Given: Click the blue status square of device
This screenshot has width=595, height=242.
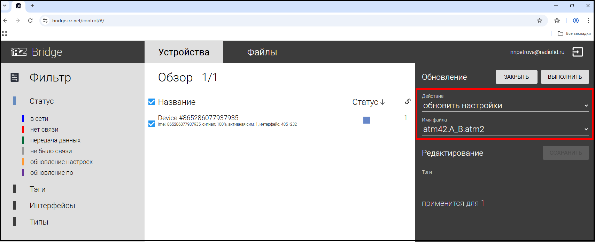Looking at the screenshot, I should [x=366, y=120].
